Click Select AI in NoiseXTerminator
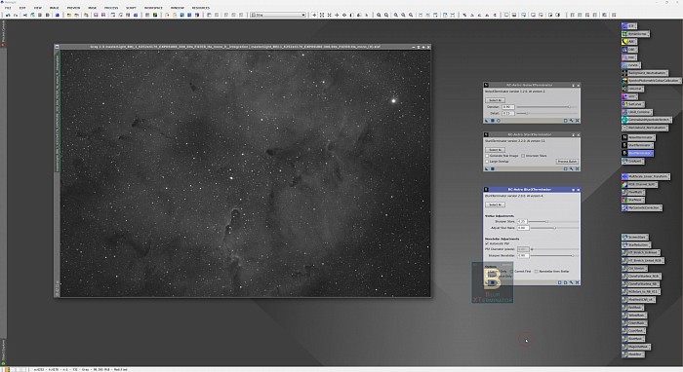Image resolution: width=683 pixels, height=372 pixels. click(496, 100)
